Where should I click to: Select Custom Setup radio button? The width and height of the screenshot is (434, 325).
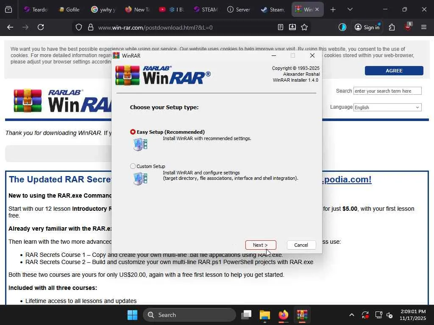click(133, 166)
